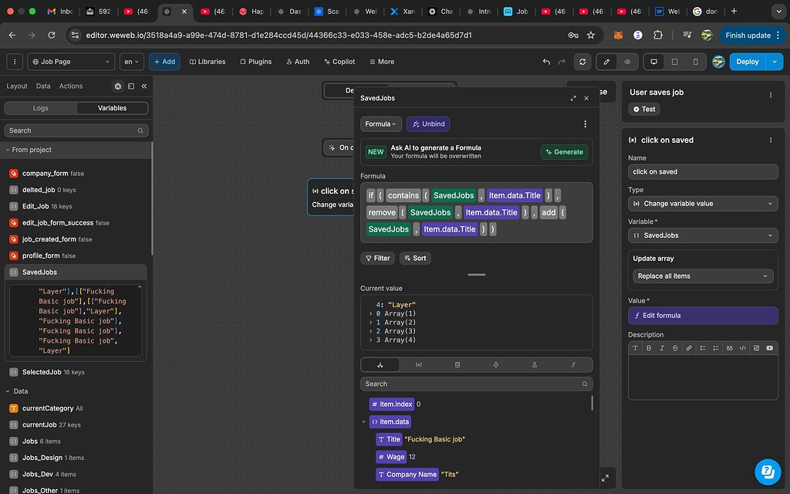Select the flows category in the formula editor

pyautogui.click(x=380, y=364)
